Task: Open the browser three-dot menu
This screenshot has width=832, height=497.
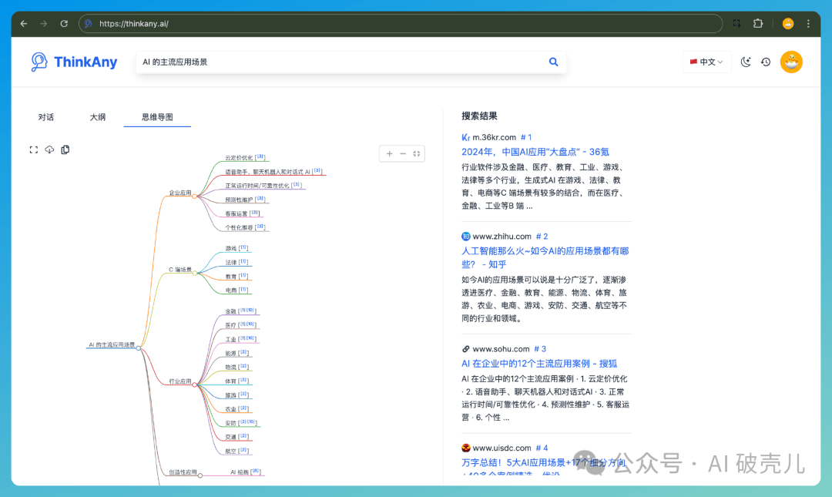Action: 808,23
